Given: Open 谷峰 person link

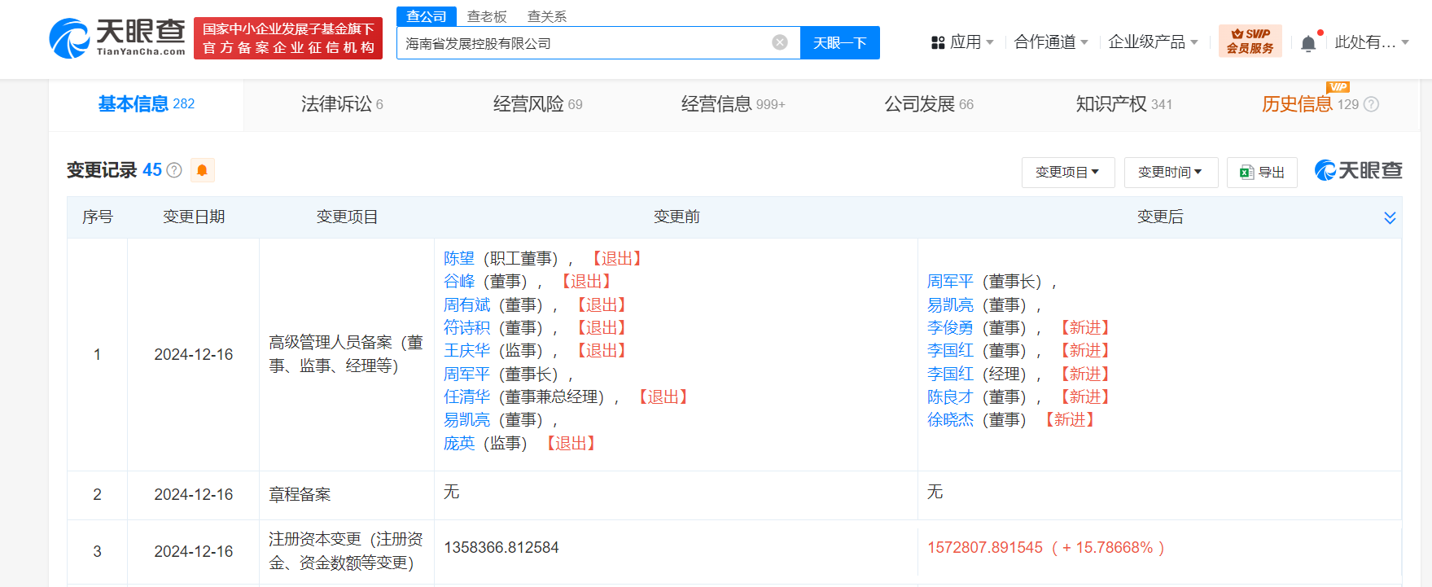Looking at the screenshot, I should pyautogui.click(x=459, y=281).
